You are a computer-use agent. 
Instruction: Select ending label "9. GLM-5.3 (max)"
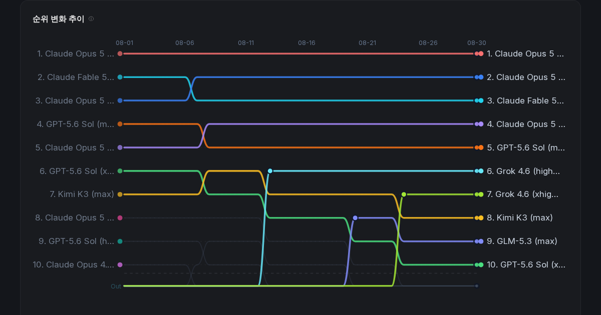tap(522, 241)
